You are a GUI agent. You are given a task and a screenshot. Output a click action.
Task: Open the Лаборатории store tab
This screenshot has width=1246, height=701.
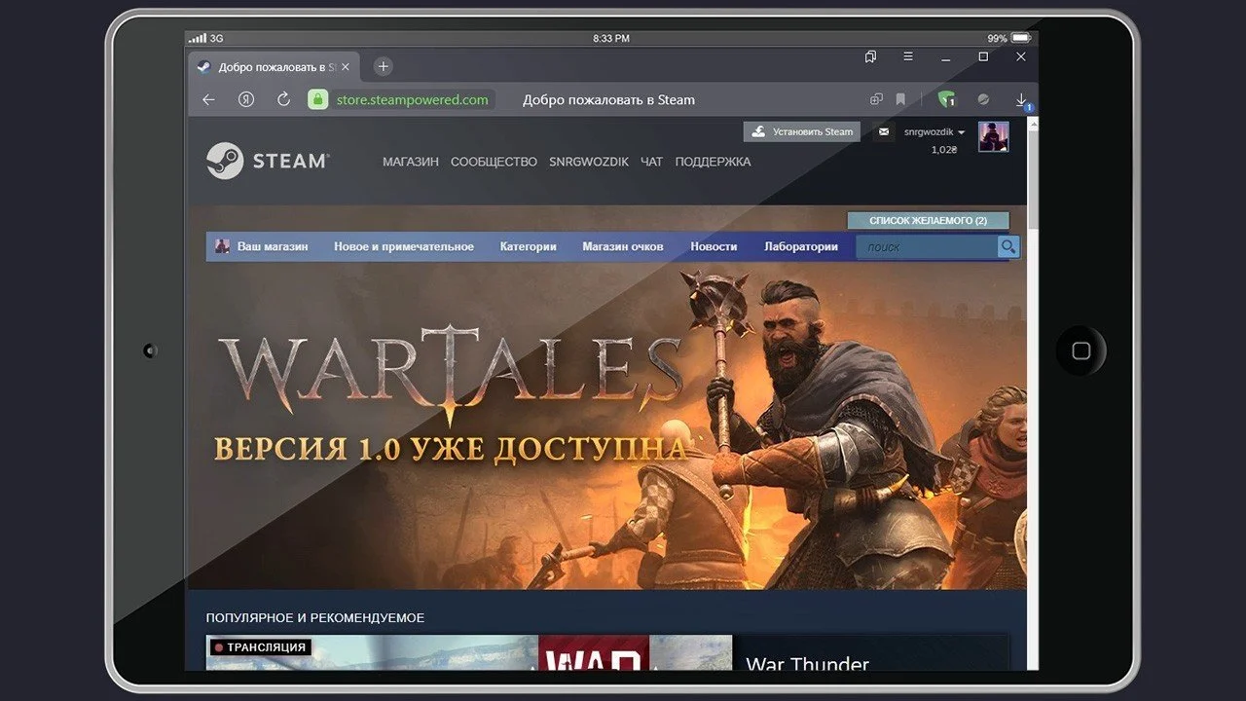coord(801,246)
